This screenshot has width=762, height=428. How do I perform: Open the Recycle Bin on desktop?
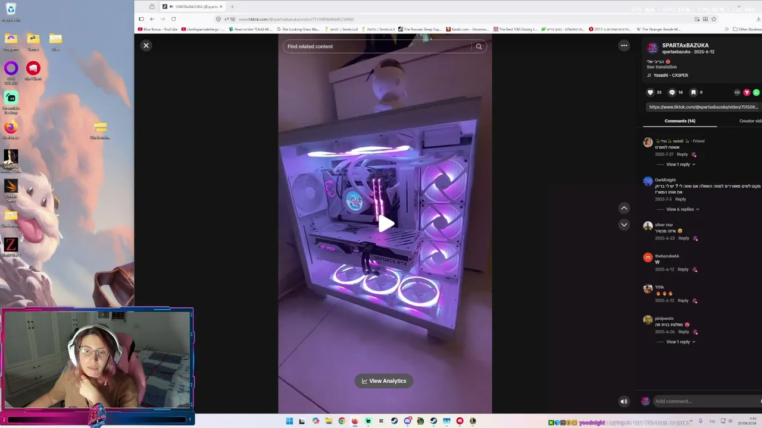click(x=11, y=12)
